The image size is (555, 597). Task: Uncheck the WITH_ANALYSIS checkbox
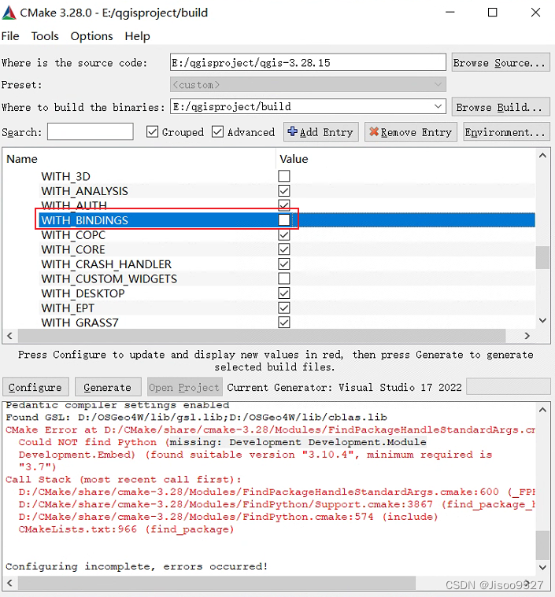[284, 191]
